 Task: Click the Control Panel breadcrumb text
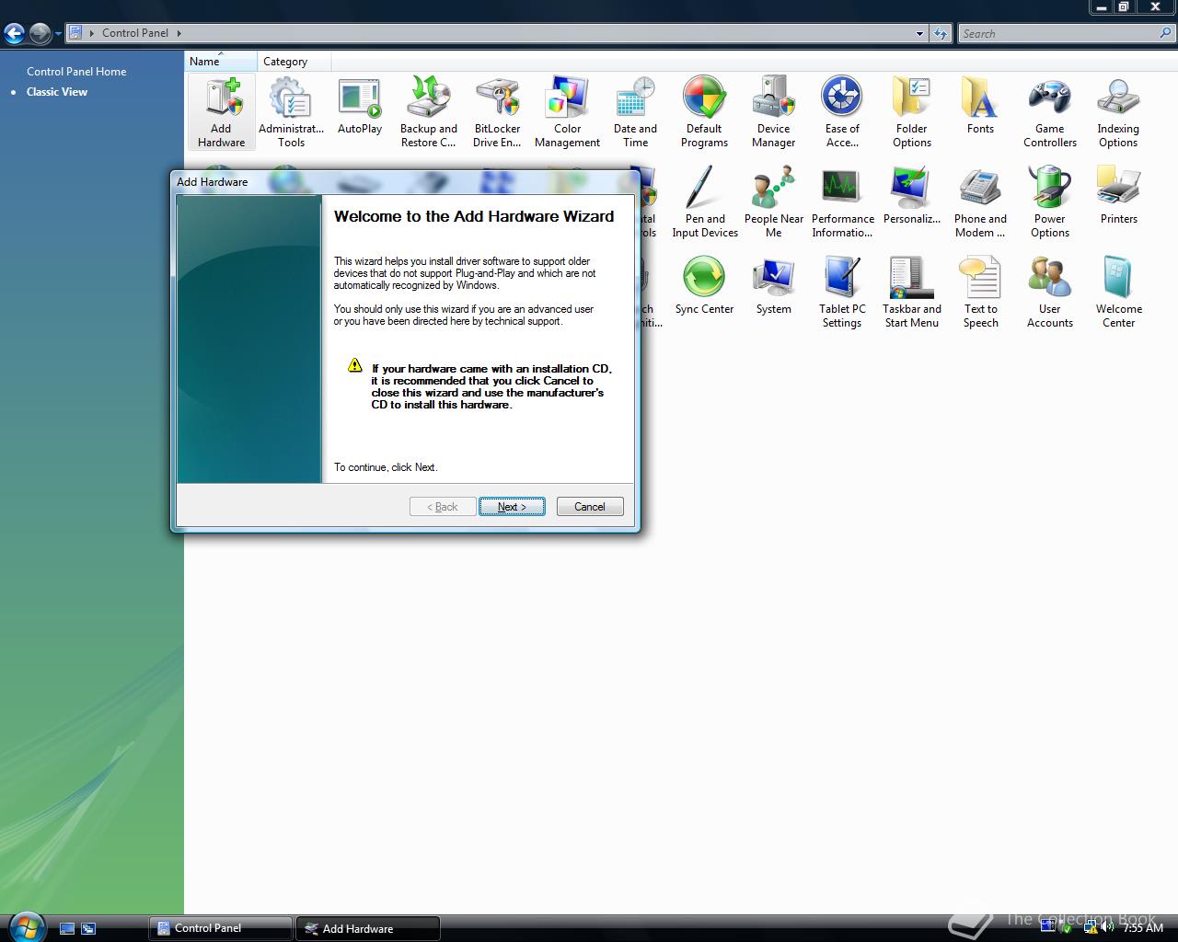tap(135, 33)
